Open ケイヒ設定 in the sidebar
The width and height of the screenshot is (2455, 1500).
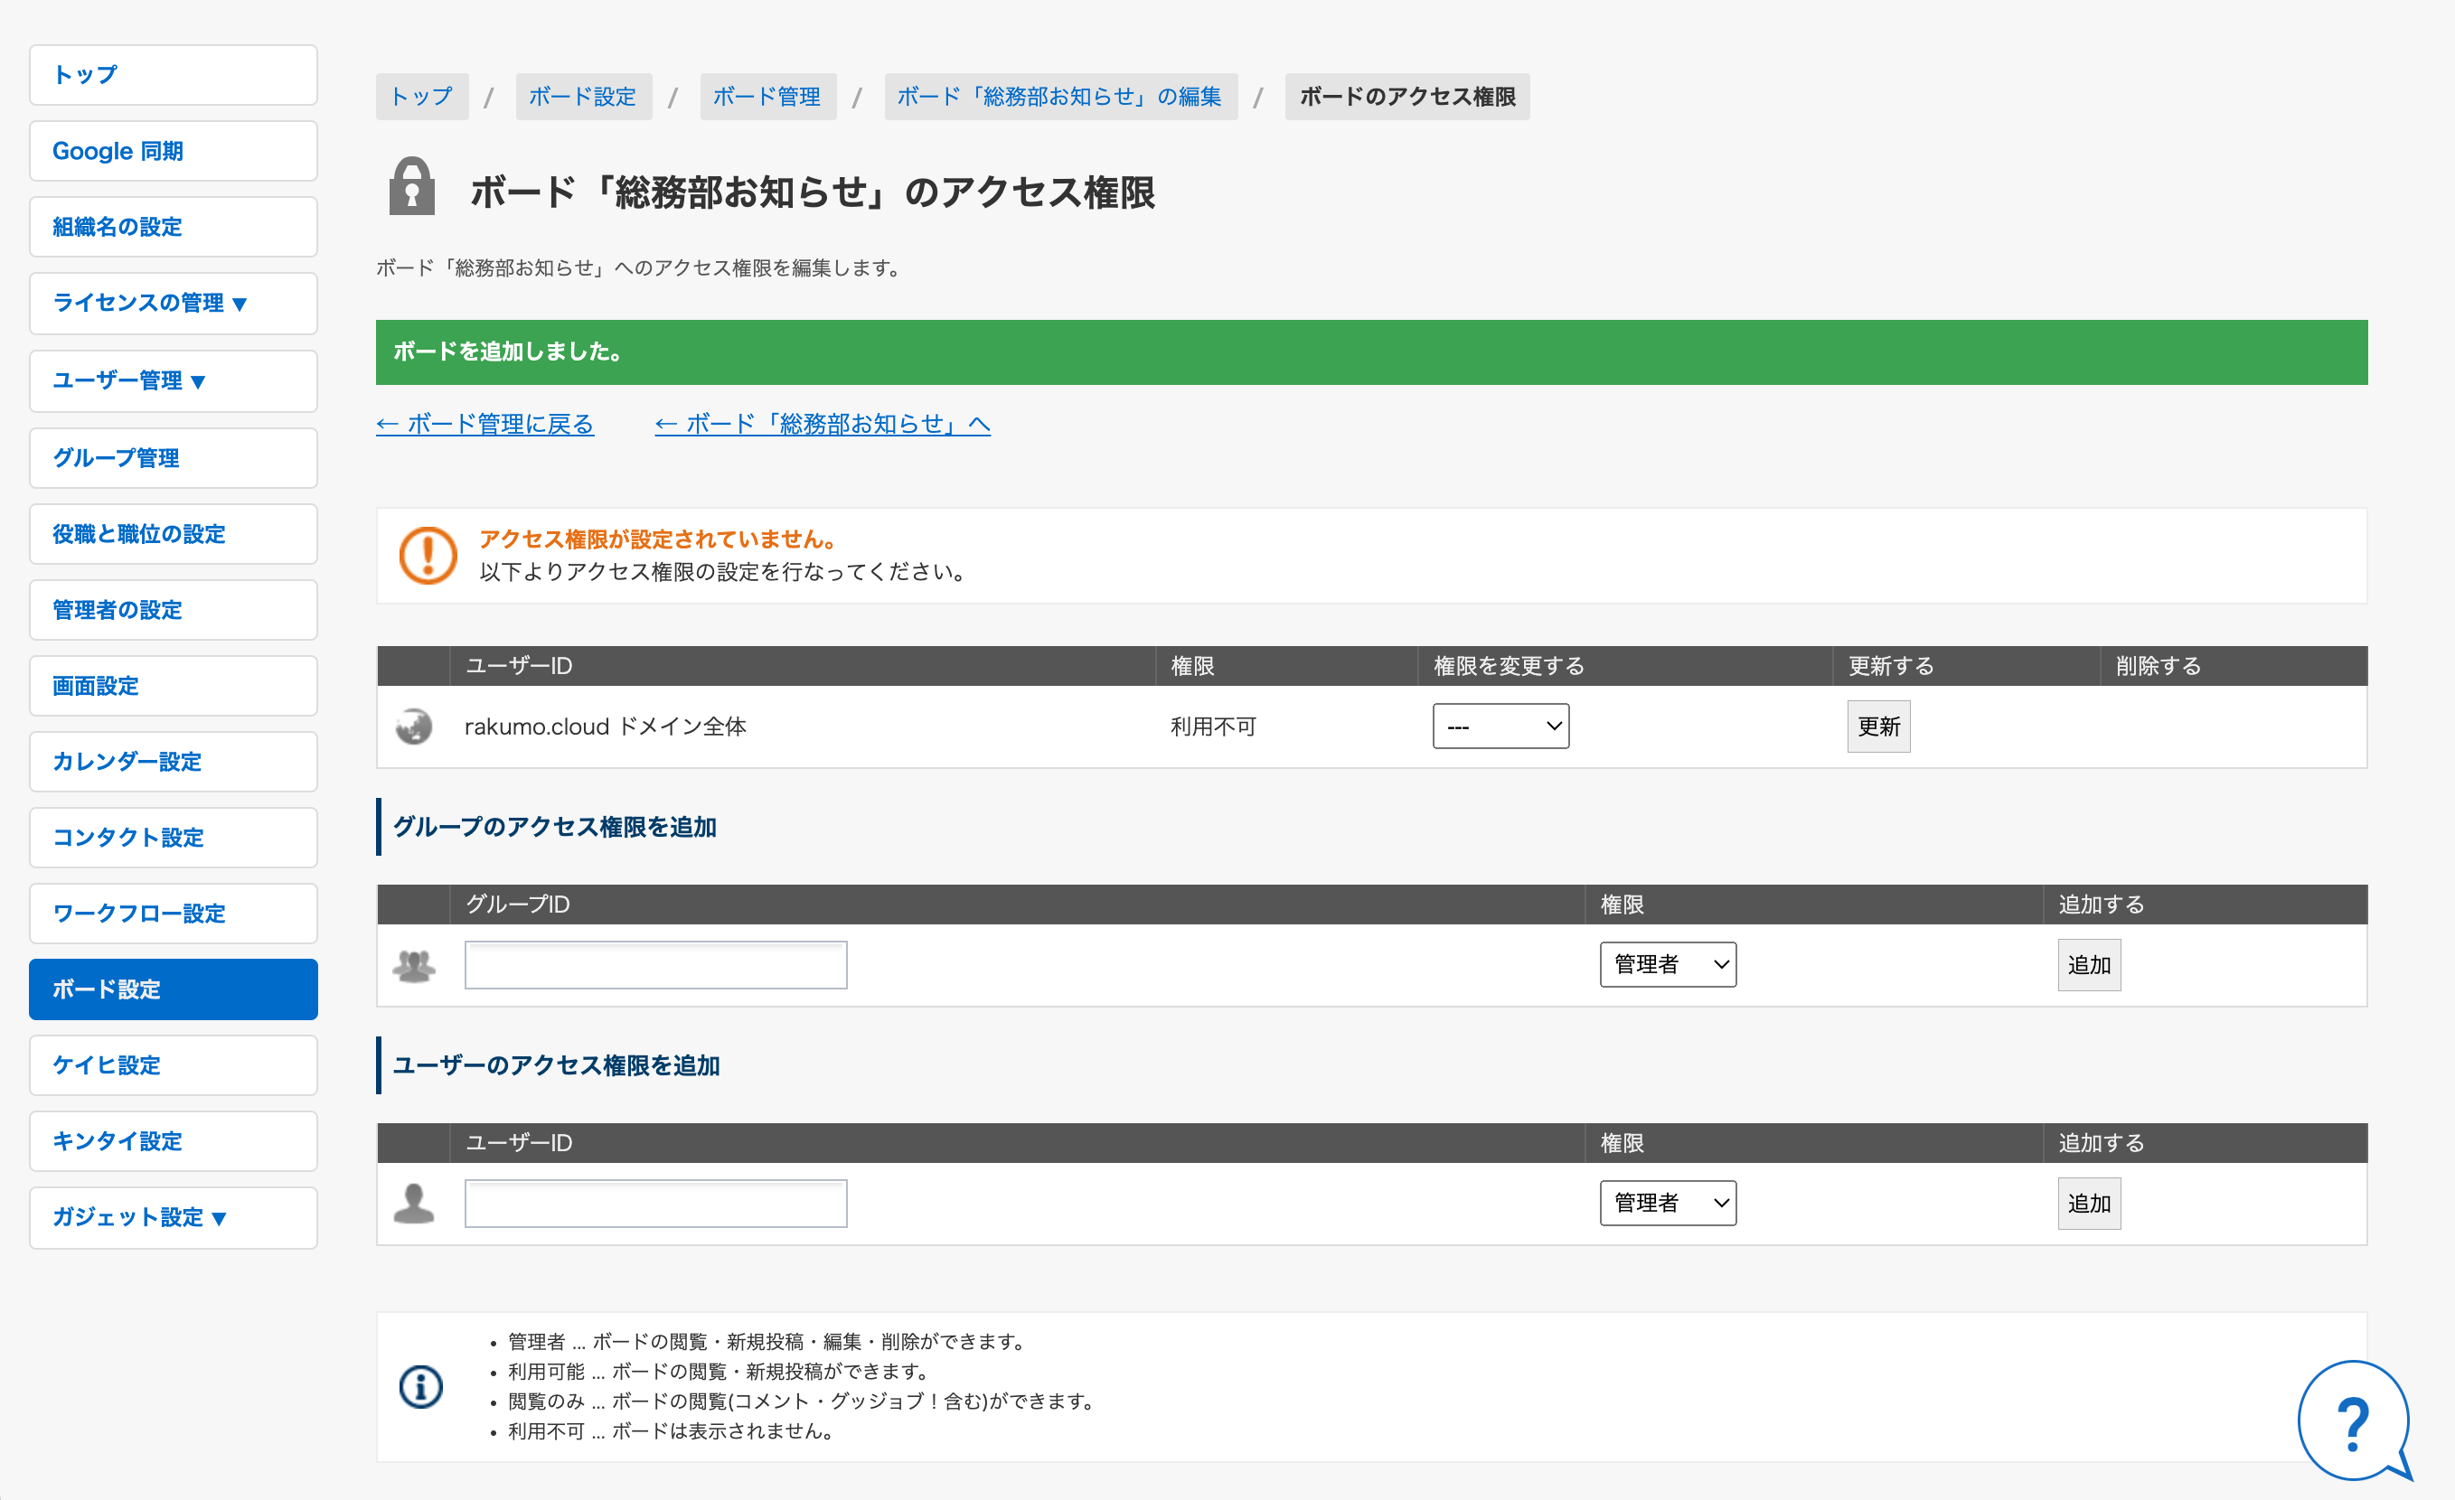174,1064
